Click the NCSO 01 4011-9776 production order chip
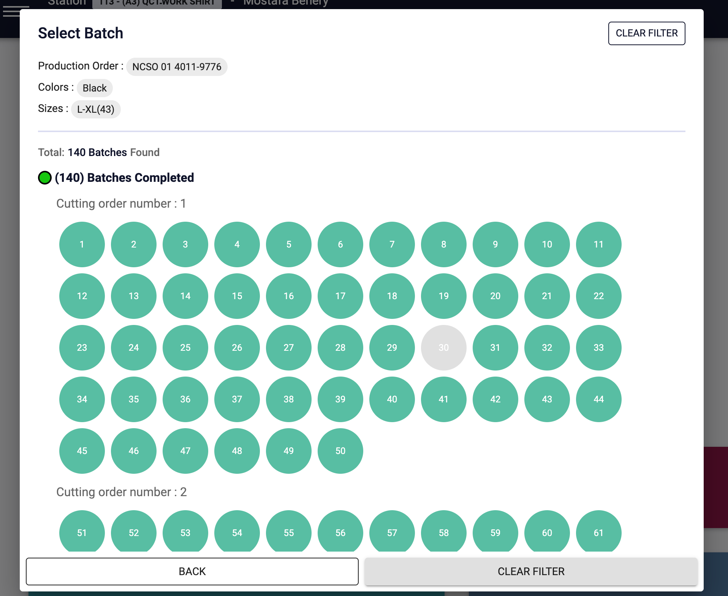The width and height of the screenshot is (728, 596). point(177,67)
